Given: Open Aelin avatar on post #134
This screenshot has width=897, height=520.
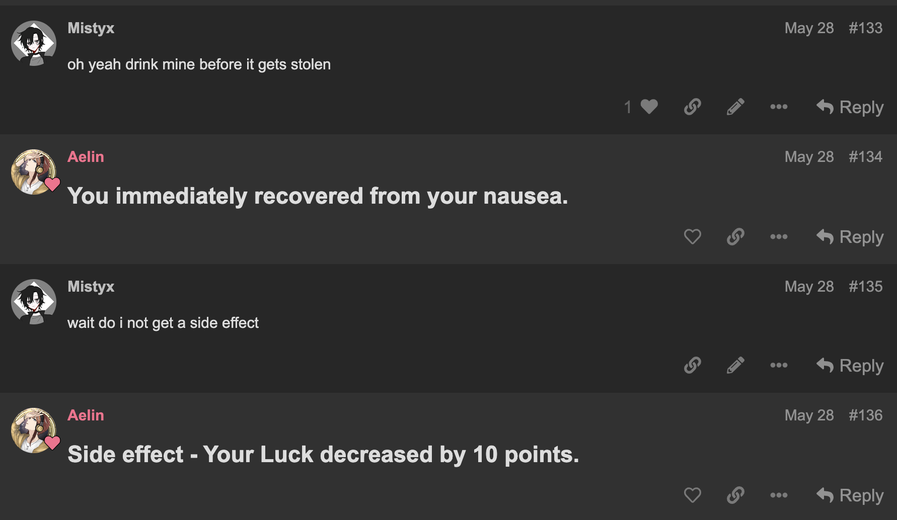Looking at the screenshot, I should [34, 172].
